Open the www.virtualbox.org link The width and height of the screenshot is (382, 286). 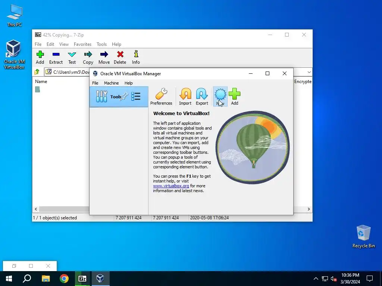tap(171, 186)
